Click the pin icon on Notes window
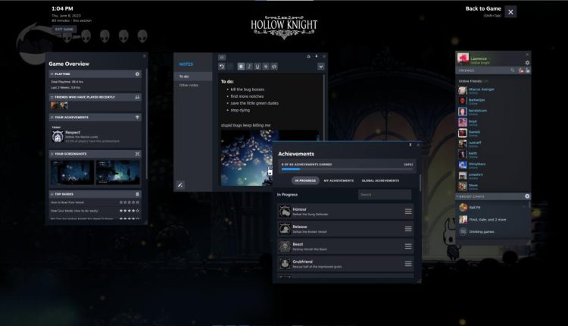The width and height of the screenshot is (568, 326). (317, 56)
